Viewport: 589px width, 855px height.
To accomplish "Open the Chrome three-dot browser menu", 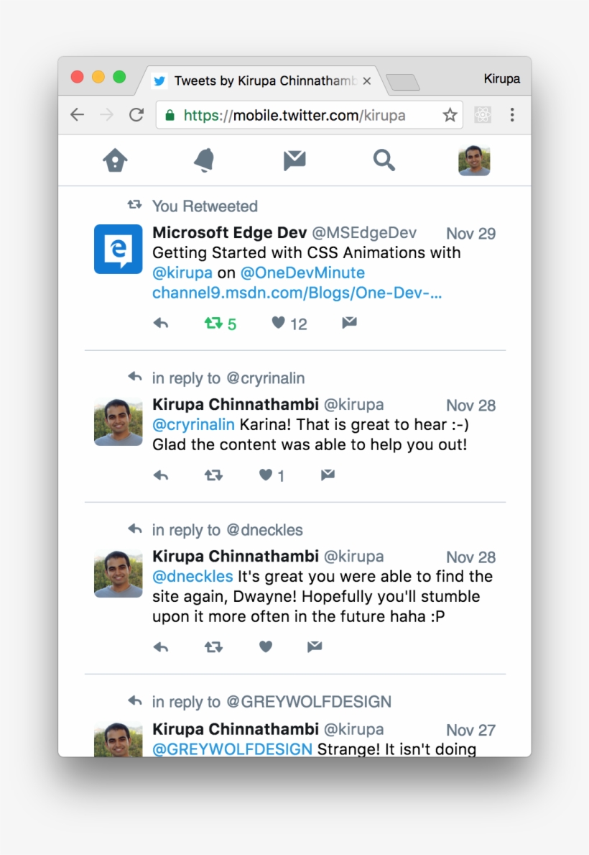I will (512, 114).
